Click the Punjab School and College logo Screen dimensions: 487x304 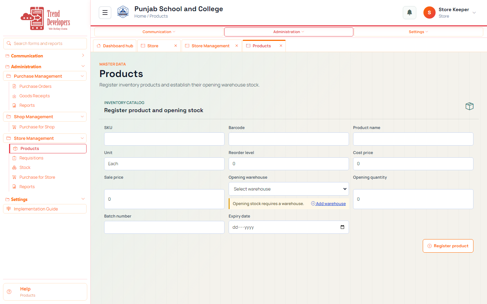click(123, 12)
